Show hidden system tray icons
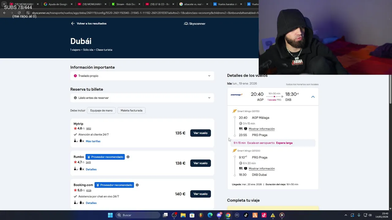 coord(346,215)
